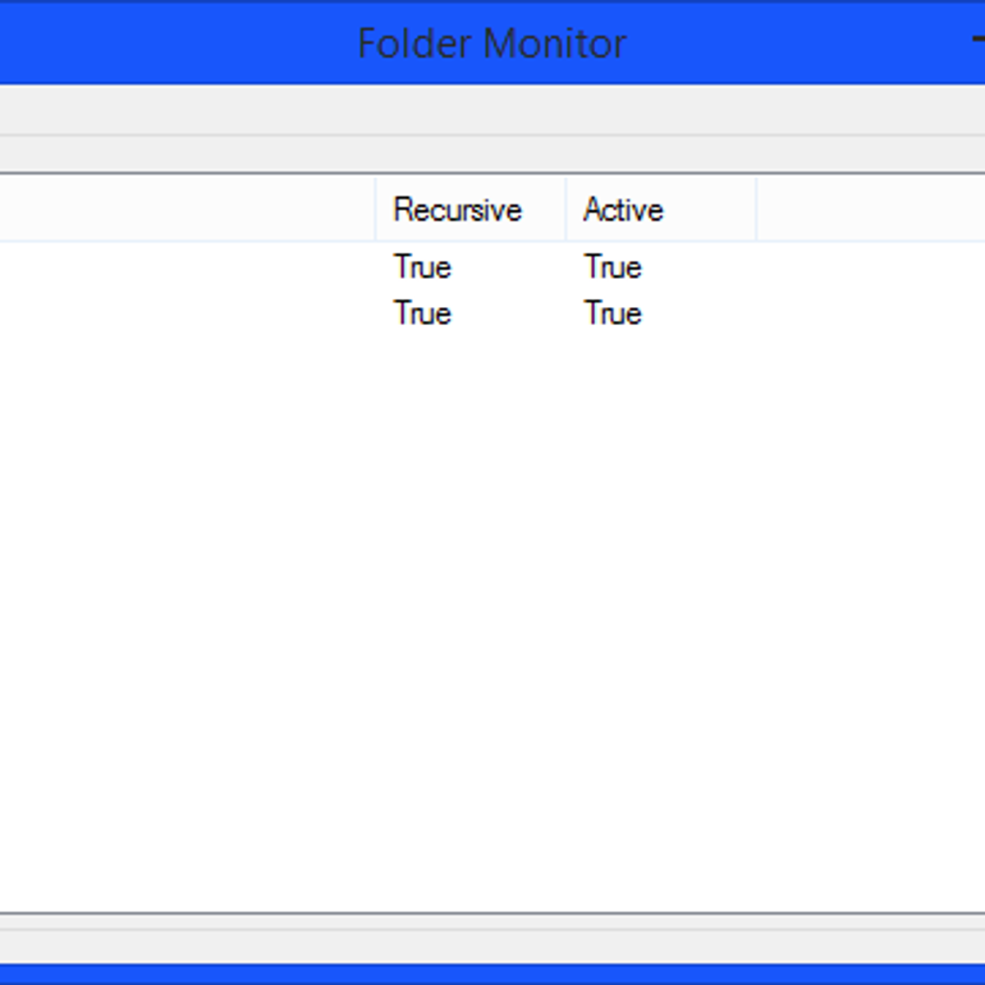Click the second strip above the column headers
The width and height of the screenshot is (985, 985).
pyautogui.click(x=492, y=152)
